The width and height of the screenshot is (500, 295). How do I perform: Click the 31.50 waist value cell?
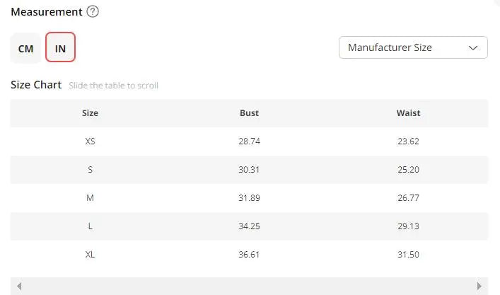point(408,254)
